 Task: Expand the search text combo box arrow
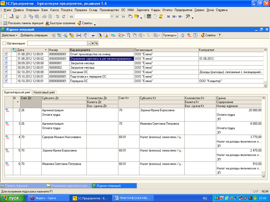pos(112,17)
